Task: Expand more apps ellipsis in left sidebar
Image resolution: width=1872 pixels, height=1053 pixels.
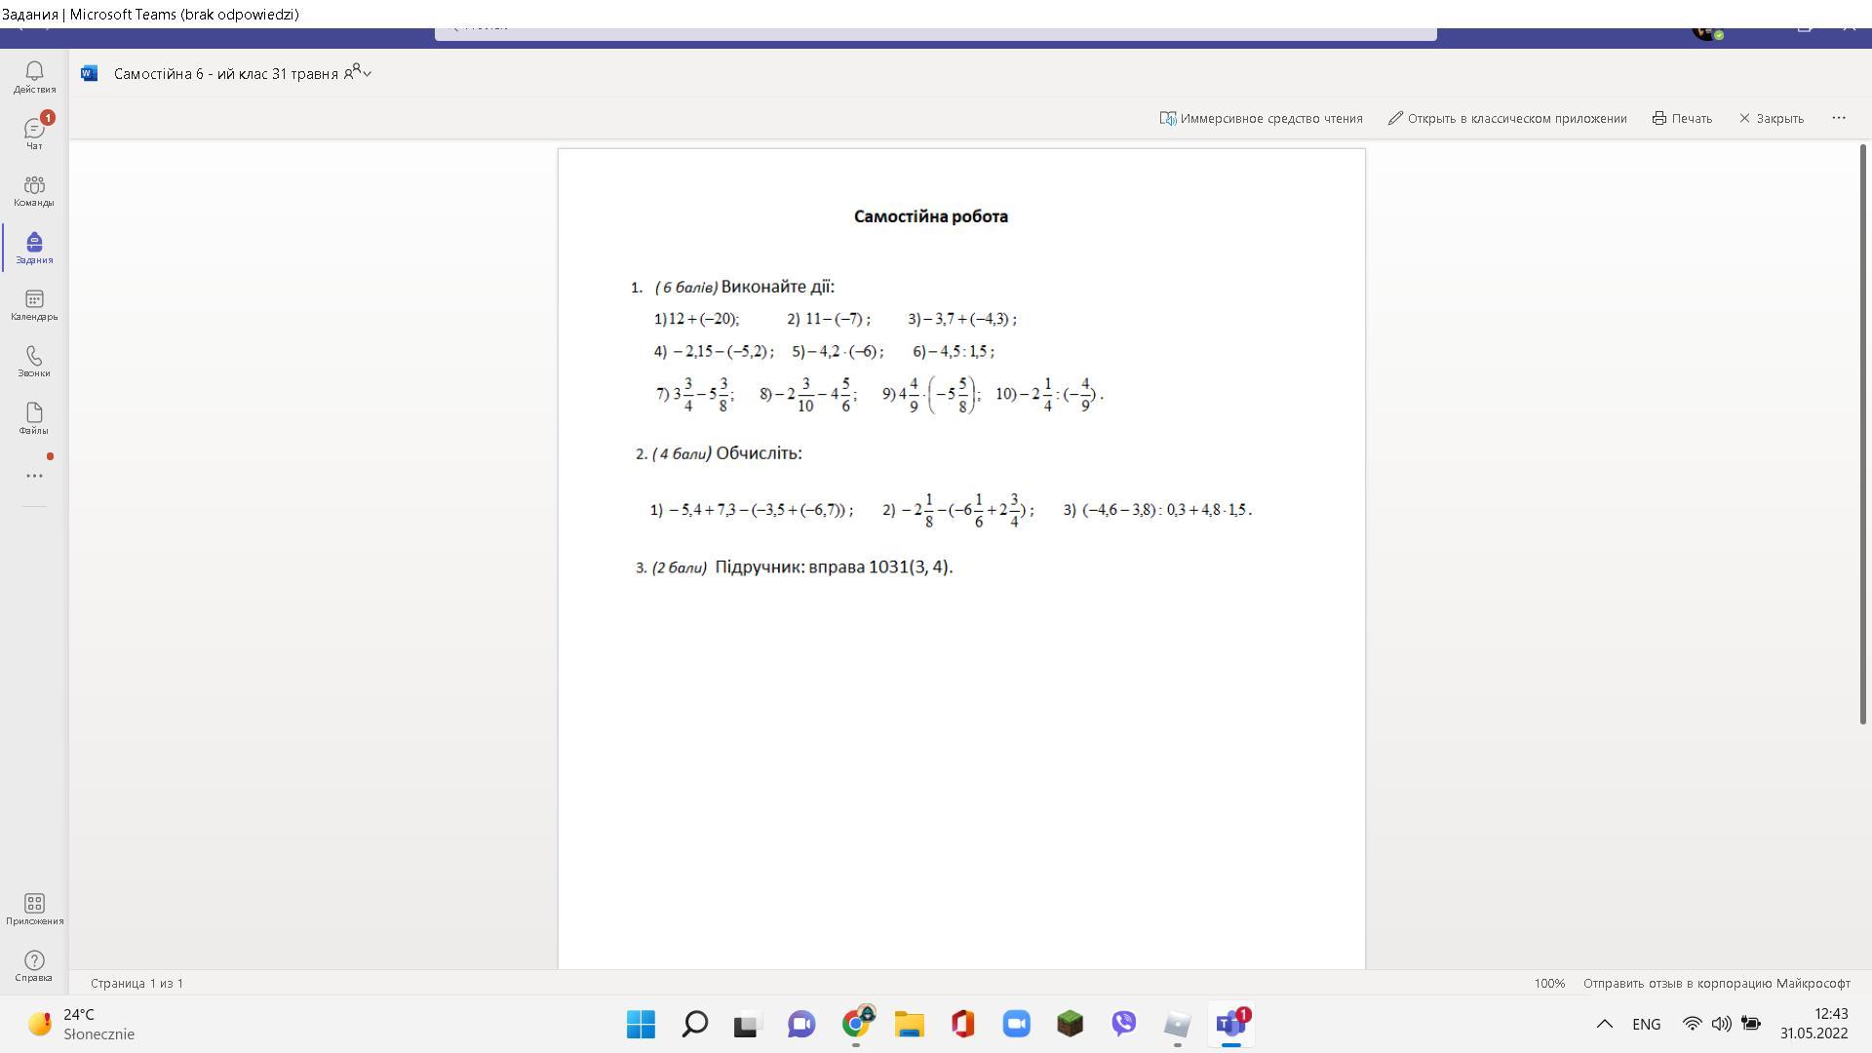Action: tap(34, 476)
